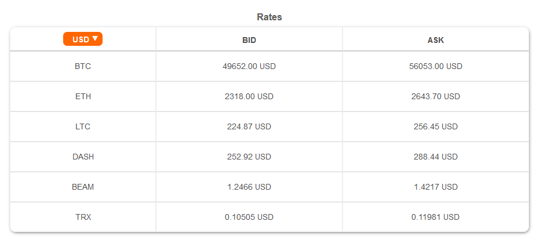Click the Rates table title
Viewport: 543px width, 250px height.
(x=269, y=17)
